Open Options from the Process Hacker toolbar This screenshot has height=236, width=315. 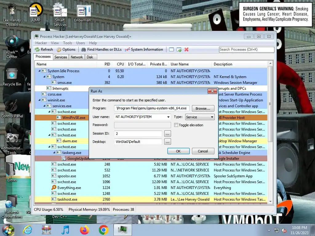tap(66, 49)
